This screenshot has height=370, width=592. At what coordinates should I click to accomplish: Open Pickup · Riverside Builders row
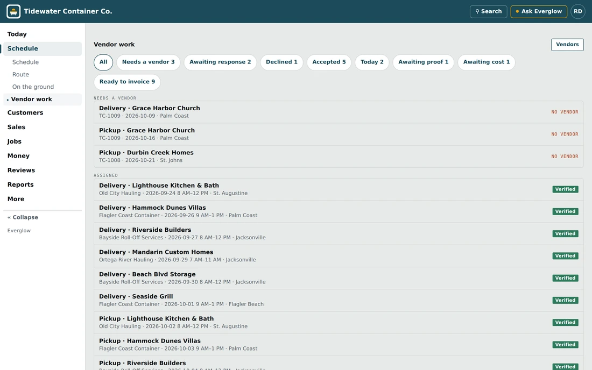point(339,364)
